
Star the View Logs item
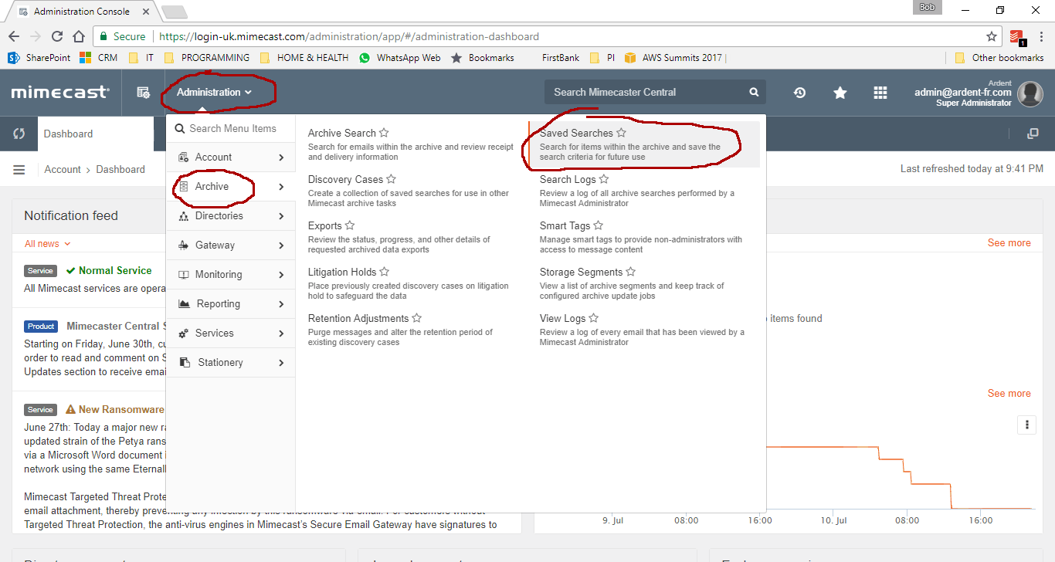[593, 318]
